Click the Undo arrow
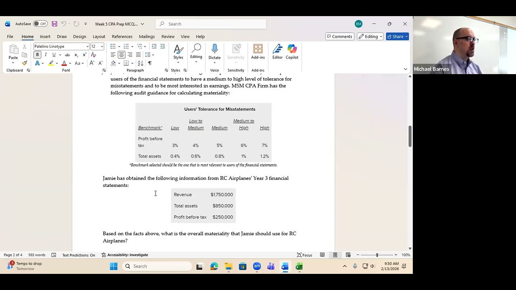Viewport: 516px width, 290px height. [63, 24]
